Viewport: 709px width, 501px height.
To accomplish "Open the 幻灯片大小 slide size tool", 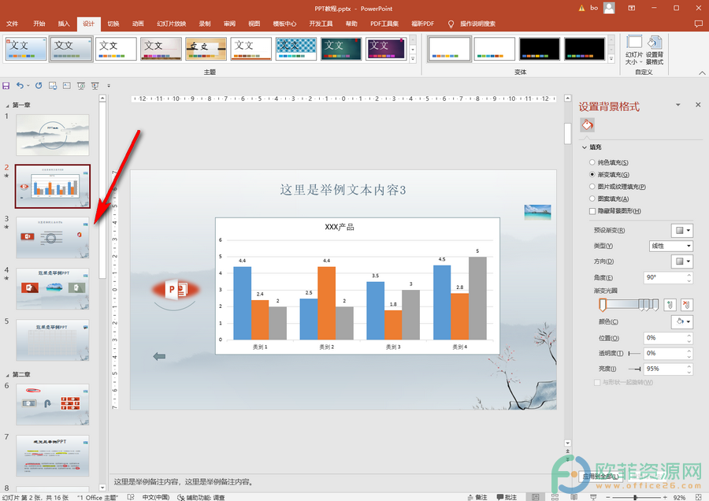I will 634,50.
